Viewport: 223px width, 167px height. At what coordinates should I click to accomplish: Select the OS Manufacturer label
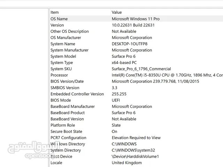tap(66, 38)
